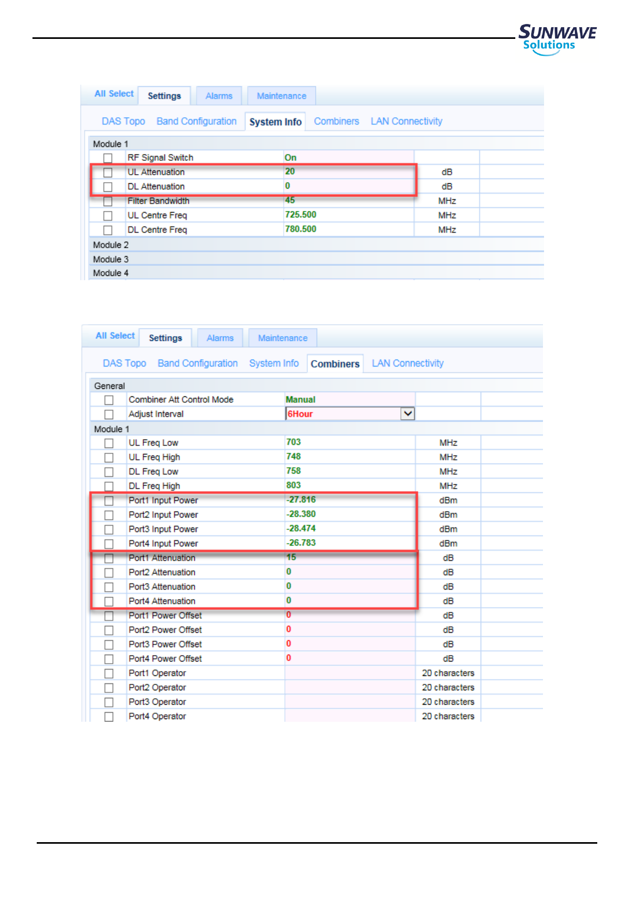634x897 pixels.
Task: Open LAN Connectivity in upper panel
Action: [407, 121]
